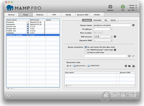This screenshot has height=106, width=144.
Task: Click the MAMP elephant logo
Action: coord(10,8)
